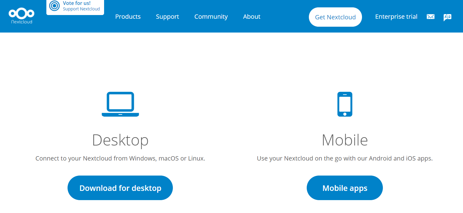The height and width of the screenshot is (213, 463).
Task: Click the Nextcloud logo
Action: pyautogui.click(x=21, y=16)
